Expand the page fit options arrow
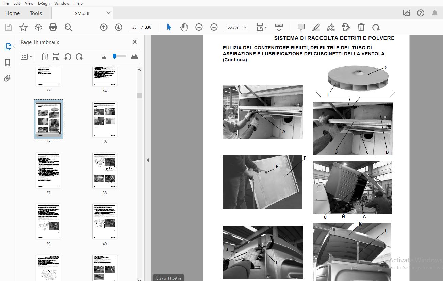Viewport: 443px width, 281px height. pos(266,27)
